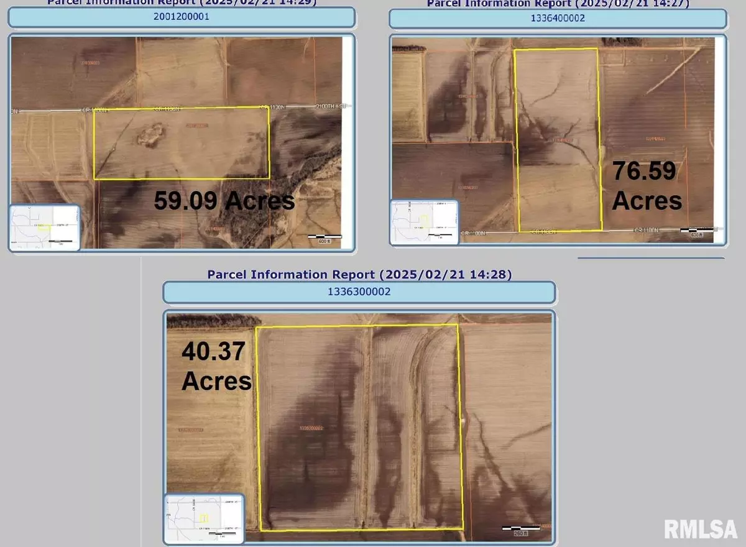This screenshot has height=547, width=746.
Task: Select the 76.59 Acres label
Action: click(x=647, y=185)
